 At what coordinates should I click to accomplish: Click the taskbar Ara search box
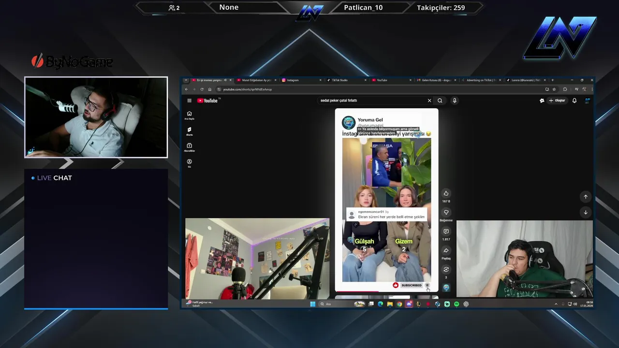(x=341, y=304)
